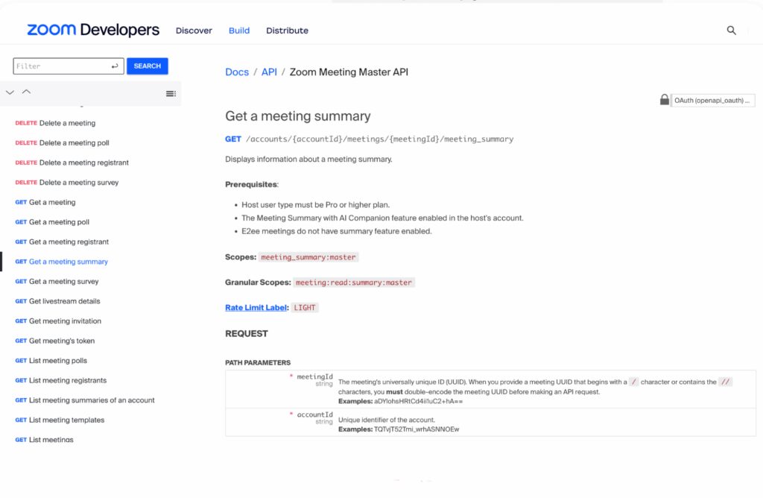Open the Build menu
763x498 pixels.
point(239,31)
